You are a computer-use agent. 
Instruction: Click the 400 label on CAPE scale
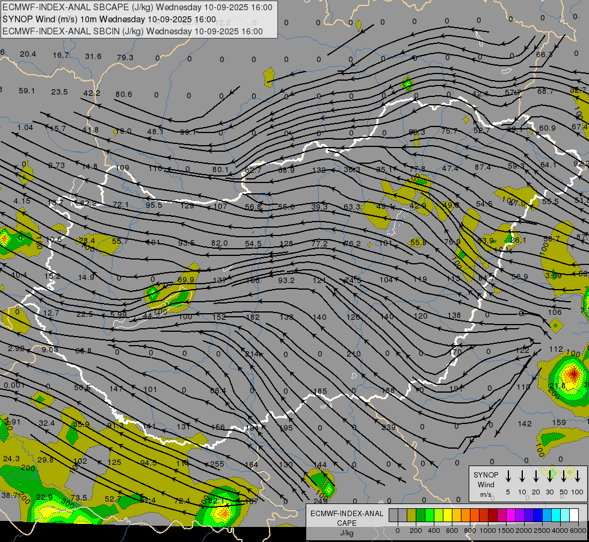pyautogui.click(x=434, y=531)
